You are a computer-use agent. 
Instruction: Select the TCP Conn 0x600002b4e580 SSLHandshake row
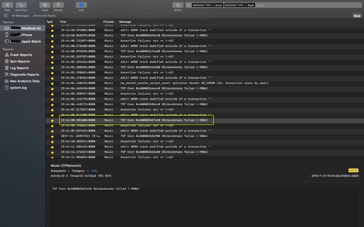[205, 67]
